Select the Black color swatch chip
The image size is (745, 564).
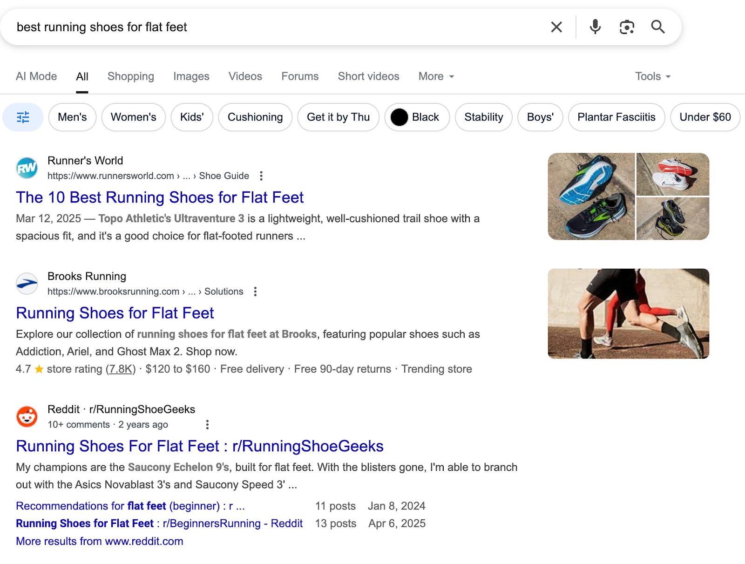tap(417, 117)
